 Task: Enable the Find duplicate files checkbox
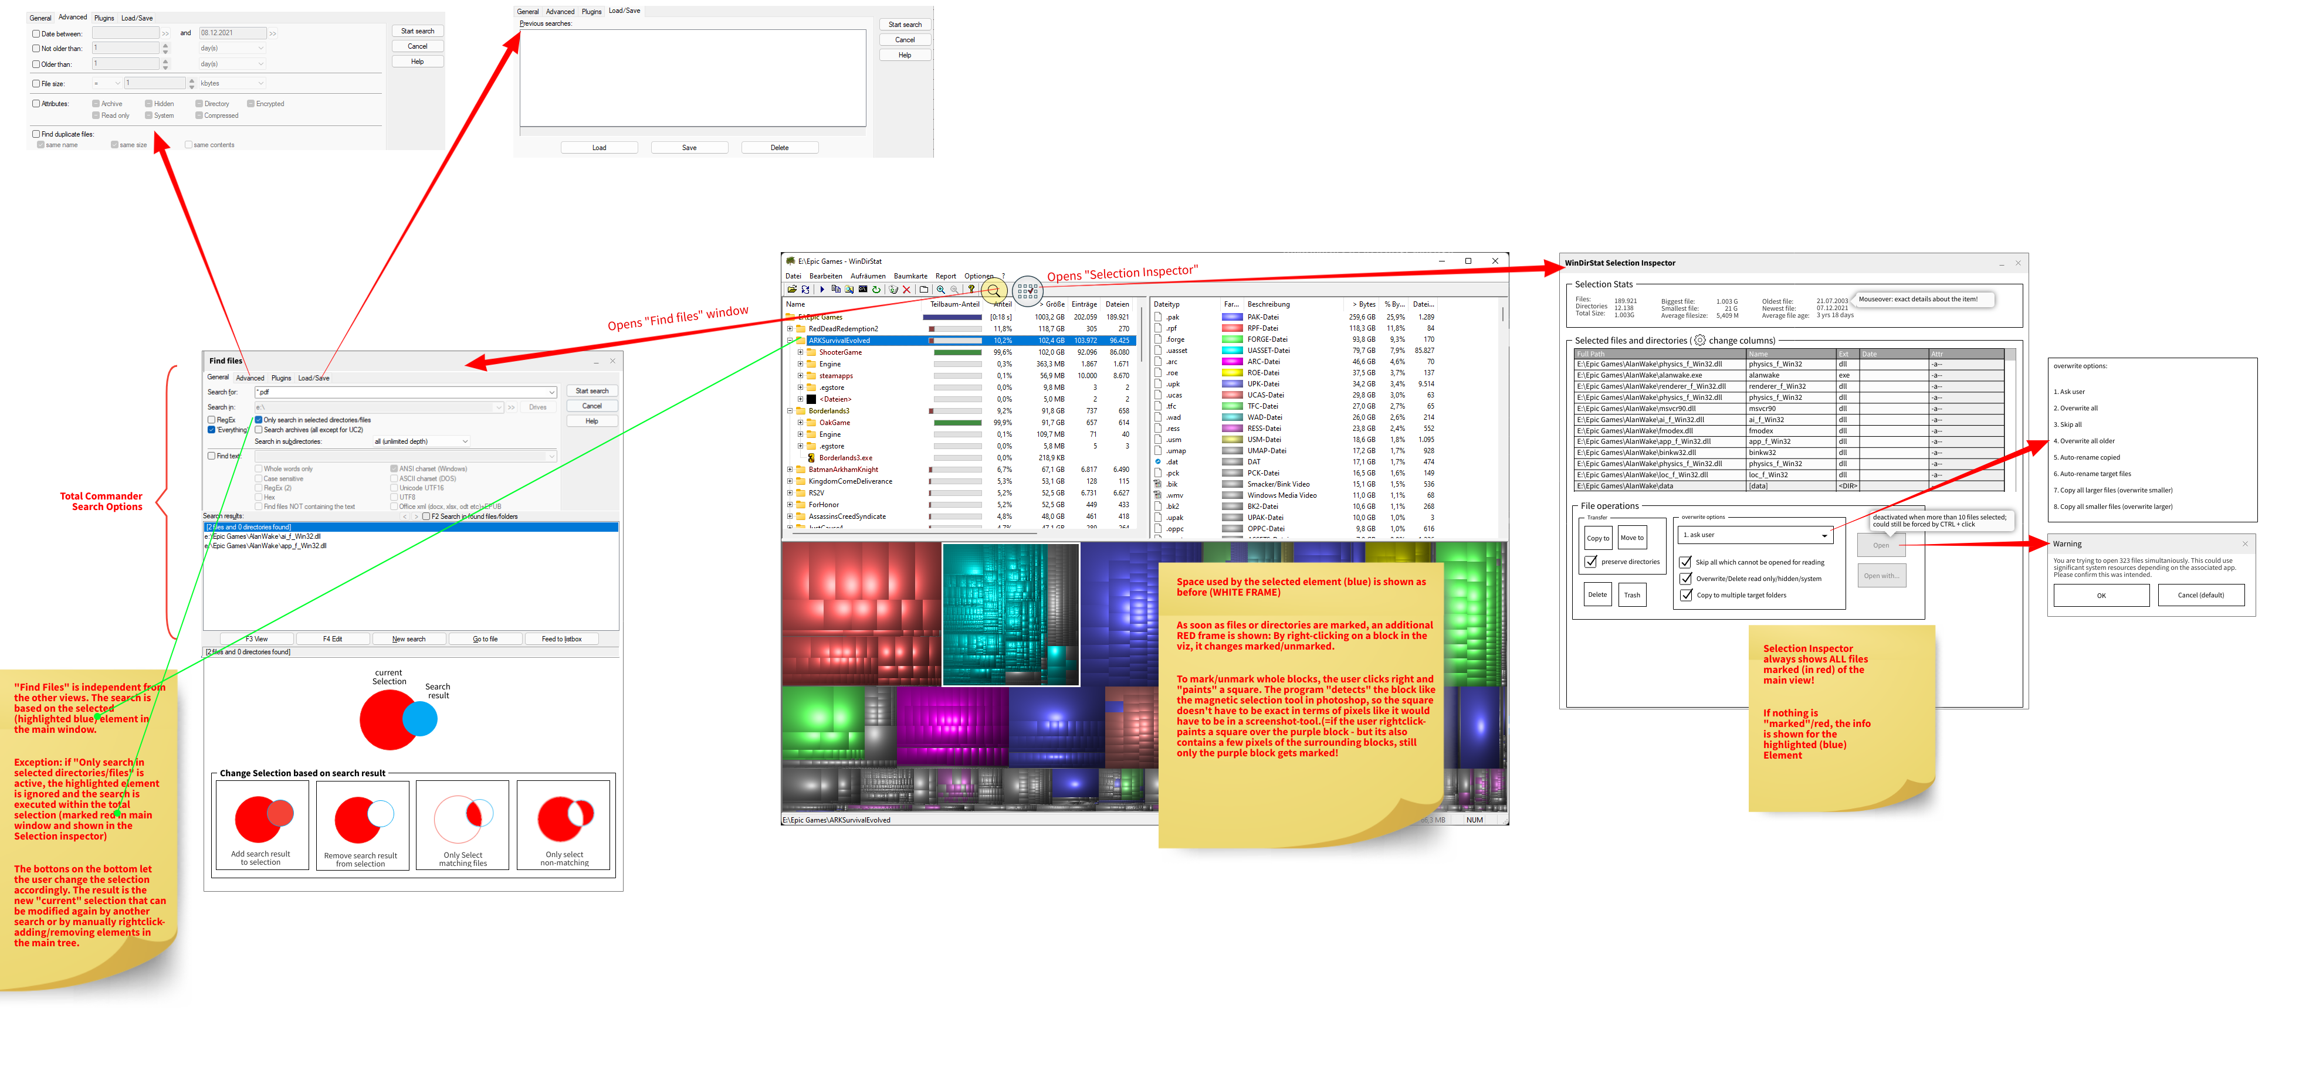pos(36,134)
